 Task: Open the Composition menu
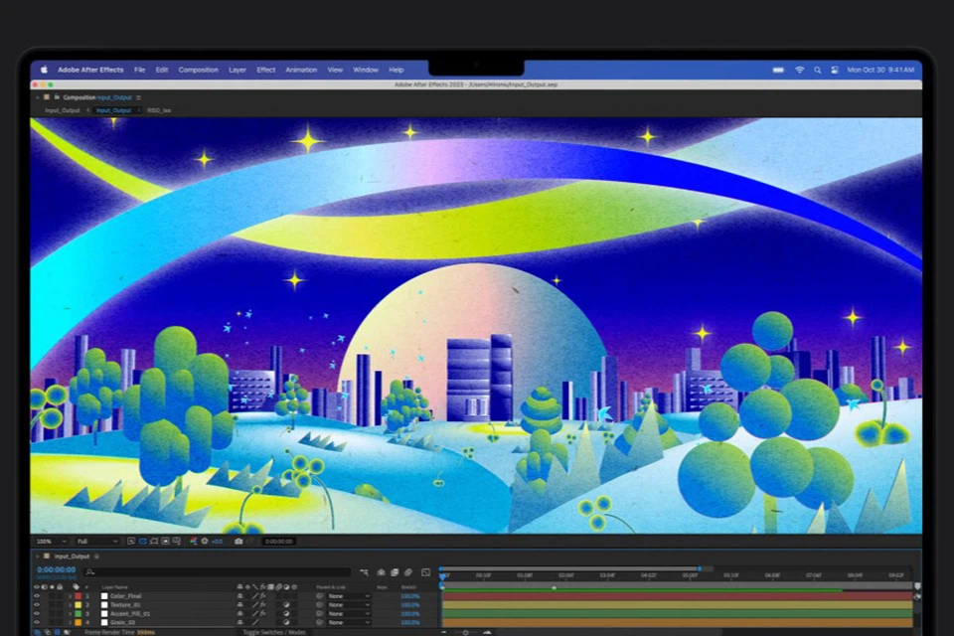pyautogui.click(x=198, y=70)
